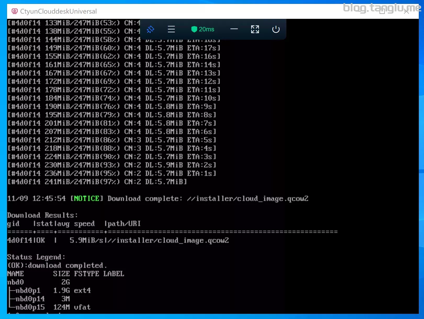Click the 4d0f14 OK download result row
424x319 pixels.
(118, 240)
